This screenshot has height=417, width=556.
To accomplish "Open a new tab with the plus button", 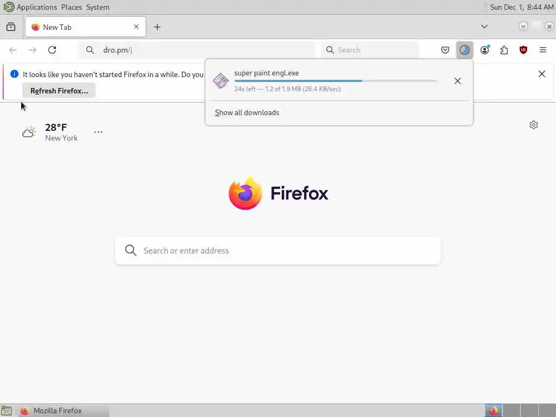I will coord(157,27).
